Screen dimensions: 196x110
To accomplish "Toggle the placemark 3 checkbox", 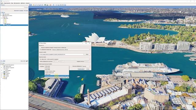I will pyautogui.click(x=4, y=22).
